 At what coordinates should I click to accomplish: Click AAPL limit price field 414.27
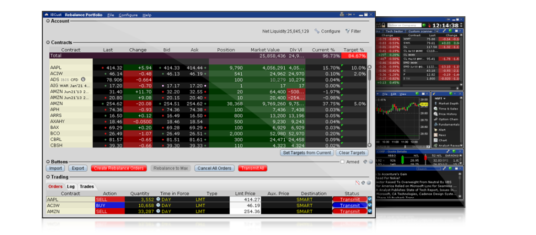(245, 199)
